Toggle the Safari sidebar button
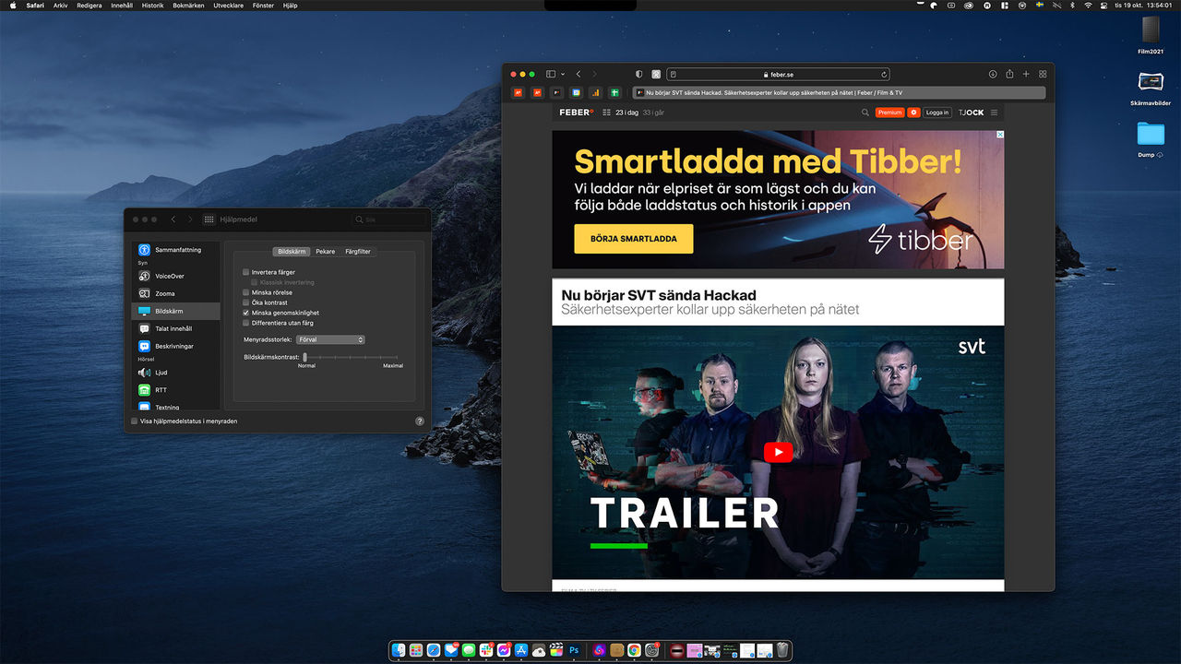Viewport: 1181px width, 664px height. coord(550,74)
